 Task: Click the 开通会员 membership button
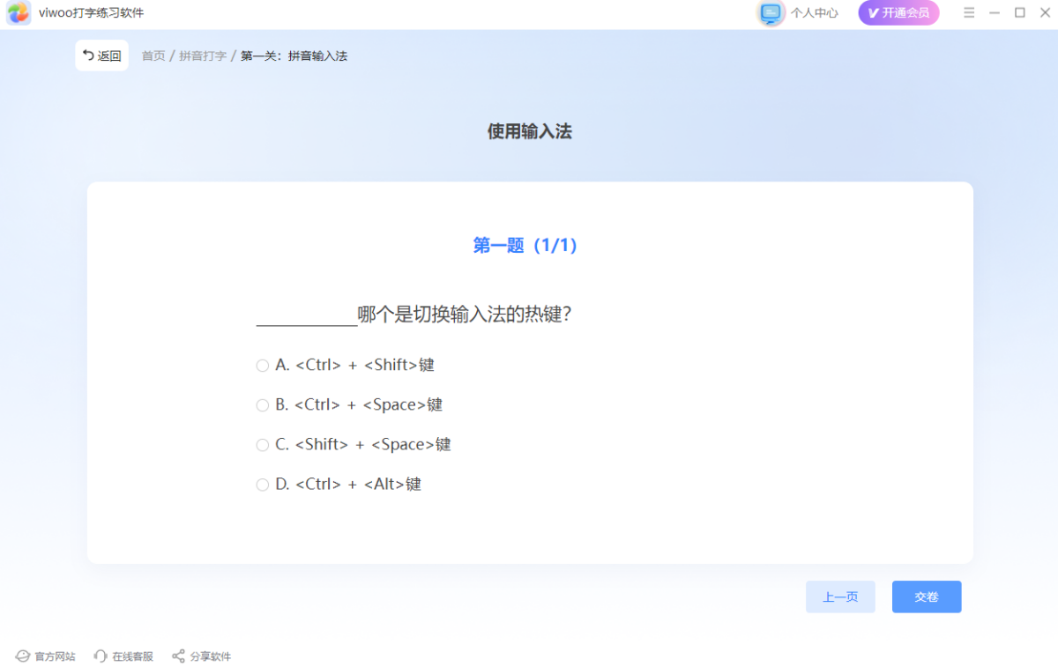point(898,12)
